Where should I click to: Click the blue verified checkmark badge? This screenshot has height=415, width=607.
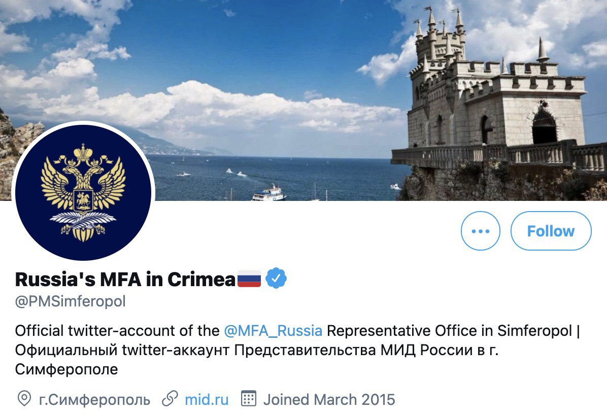point(276,277)
